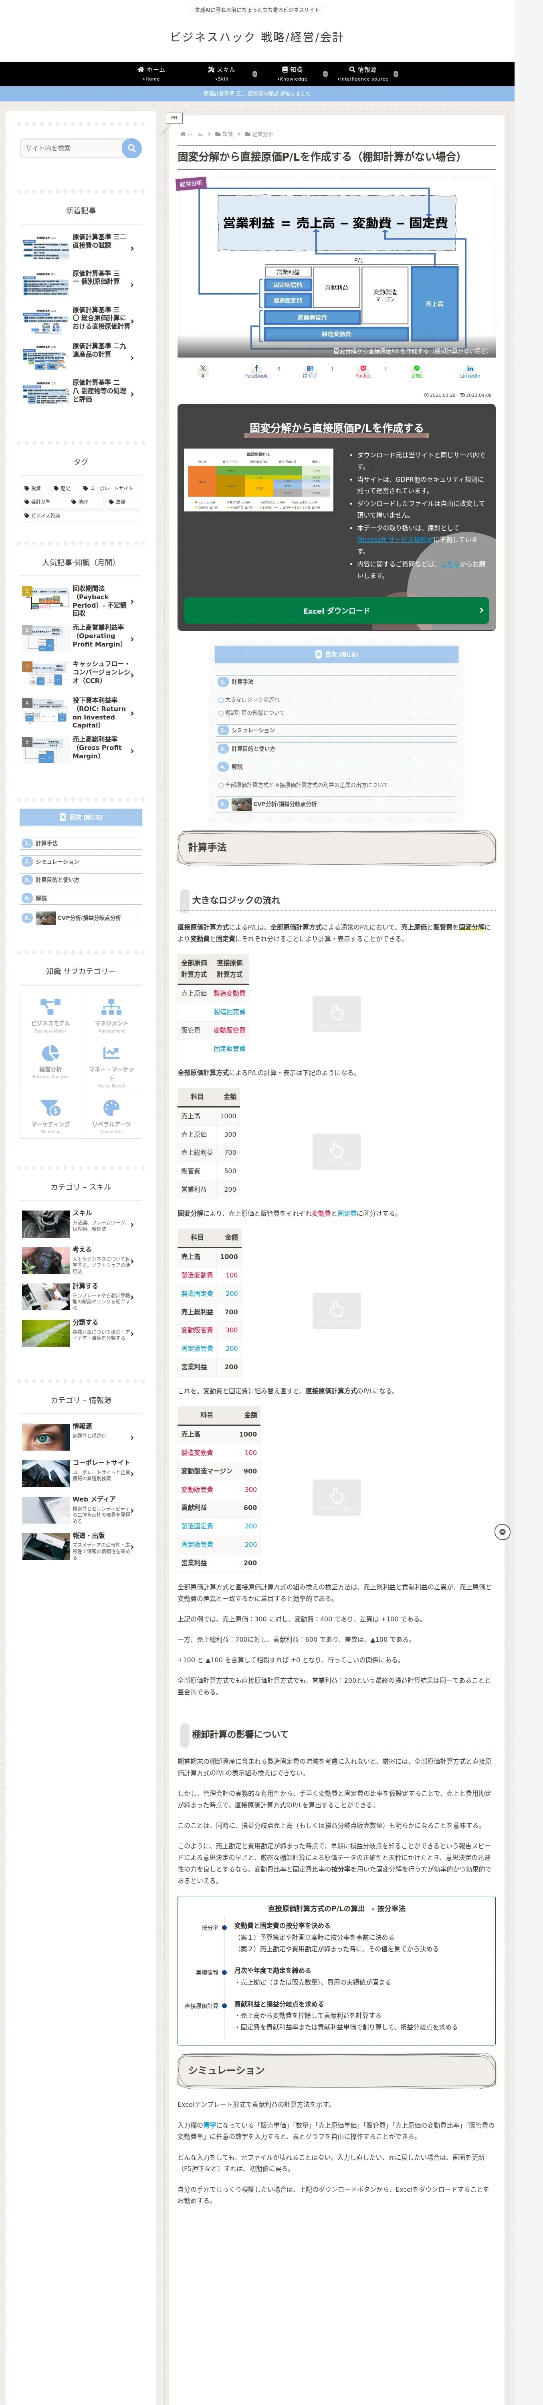Open the スキル menu in the navigation

(x=221, y=74)
